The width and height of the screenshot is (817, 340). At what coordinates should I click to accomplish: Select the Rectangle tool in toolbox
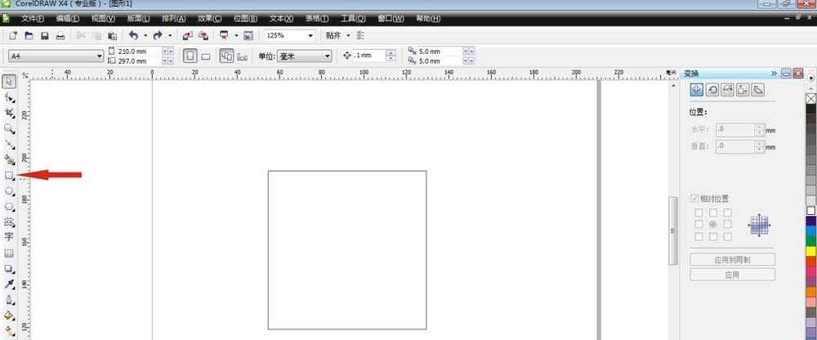pyautogui.click(x=9, y=176)
